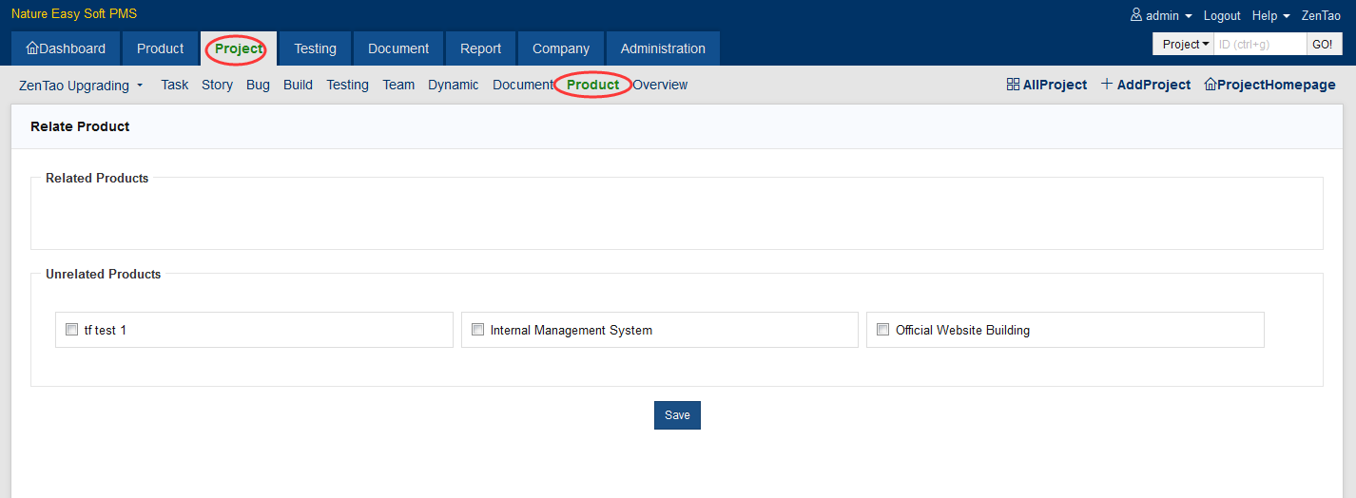Viewport: 1356px width, 498px height.
Task: Click the AllProject grid icon
Action: 1013,85
